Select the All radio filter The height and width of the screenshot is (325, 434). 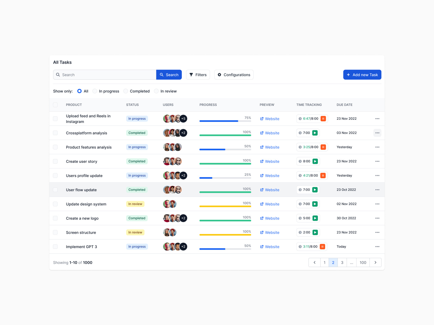pos(79,91)
